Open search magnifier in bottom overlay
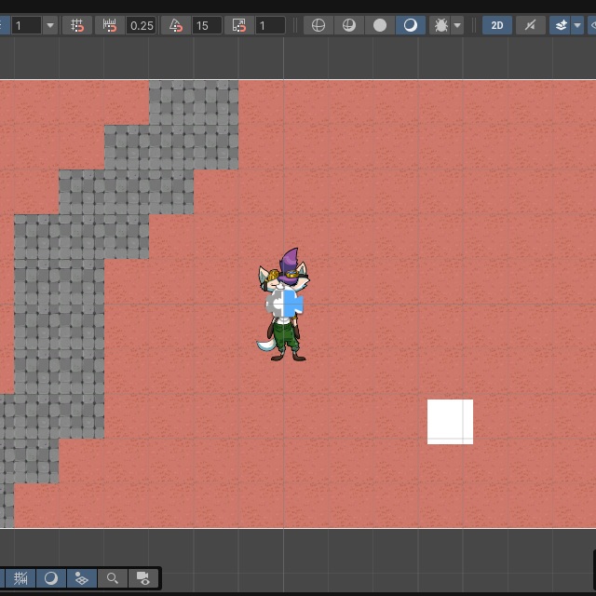Image resolution: width=596 pixels, height=596 pixels. point(112,578)
